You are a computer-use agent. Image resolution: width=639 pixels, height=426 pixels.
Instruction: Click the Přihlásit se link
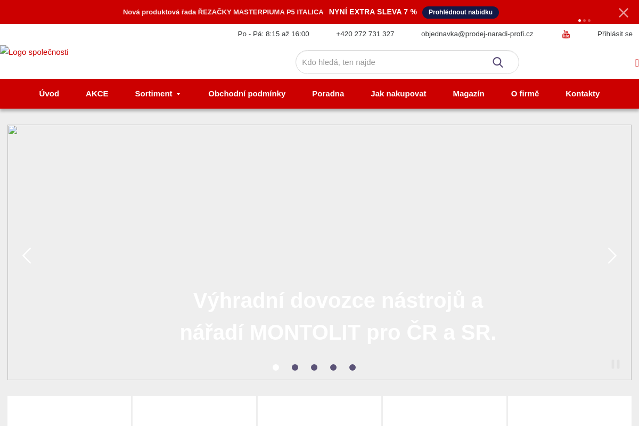pos(615,34)
